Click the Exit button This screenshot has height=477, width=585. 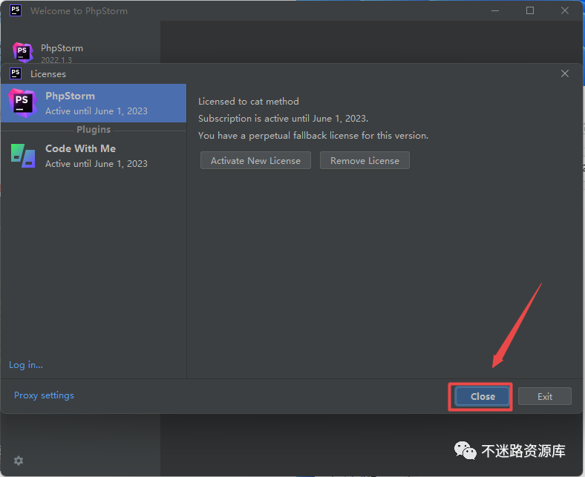point(544,396)
